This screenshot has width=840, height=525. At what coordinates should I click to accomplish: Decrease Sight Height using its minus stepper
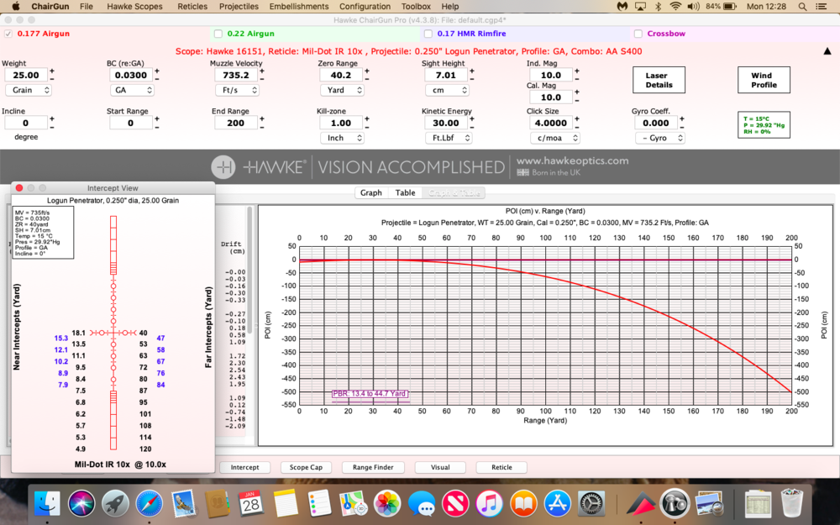point(472,79)
